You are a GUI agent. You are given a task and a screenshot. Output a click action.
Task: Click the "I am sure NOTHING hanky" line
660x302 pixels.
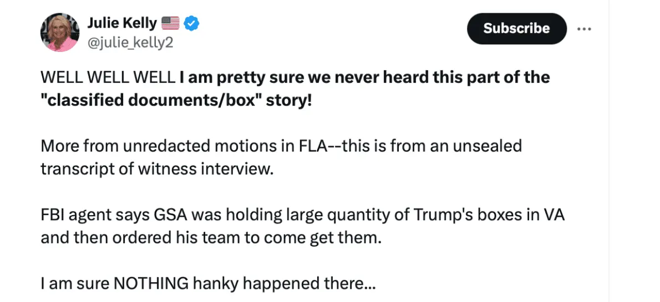tap(208, 285)
